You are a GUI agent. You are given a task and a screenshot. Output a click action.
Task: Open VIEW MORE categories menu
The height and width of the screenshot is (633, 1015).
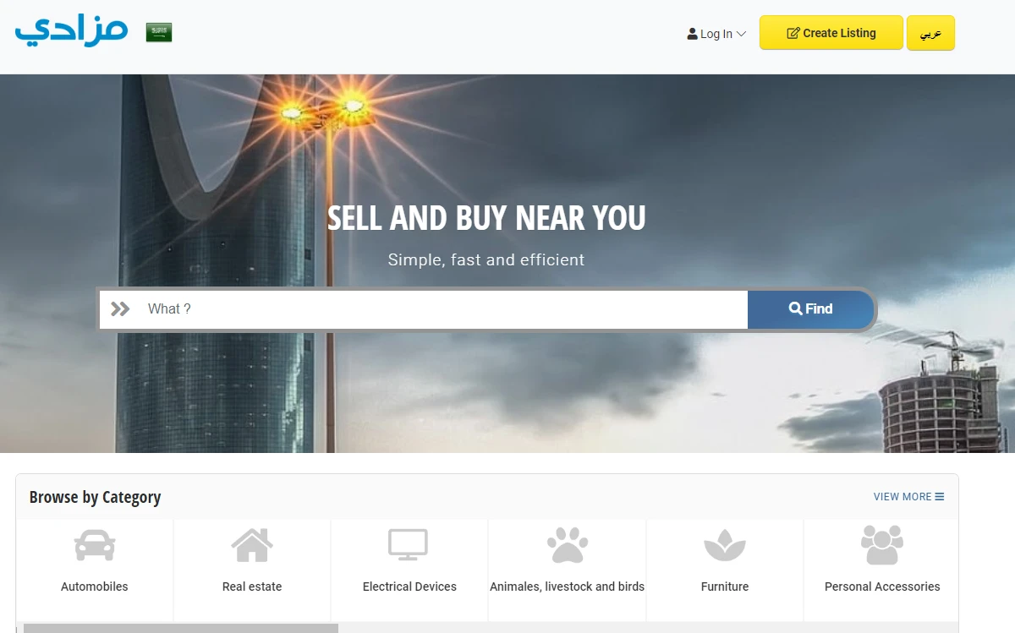point(909,497)
